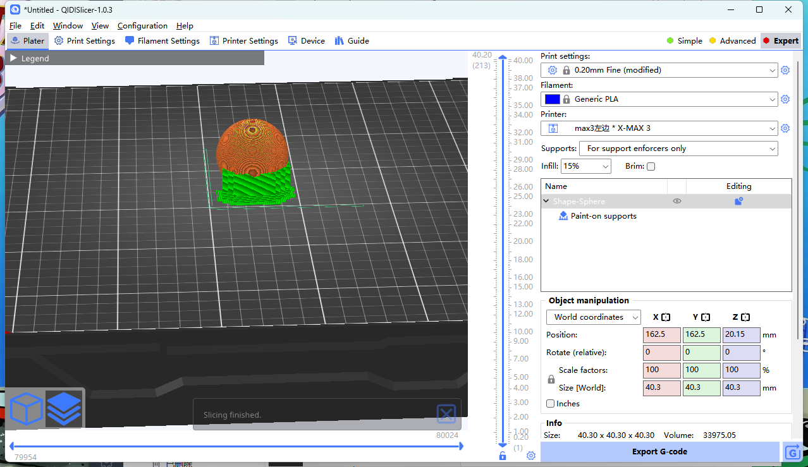Viewport: 808px width, 467px height.
Task: Open the Configuration menu
Action: (142, 26)
